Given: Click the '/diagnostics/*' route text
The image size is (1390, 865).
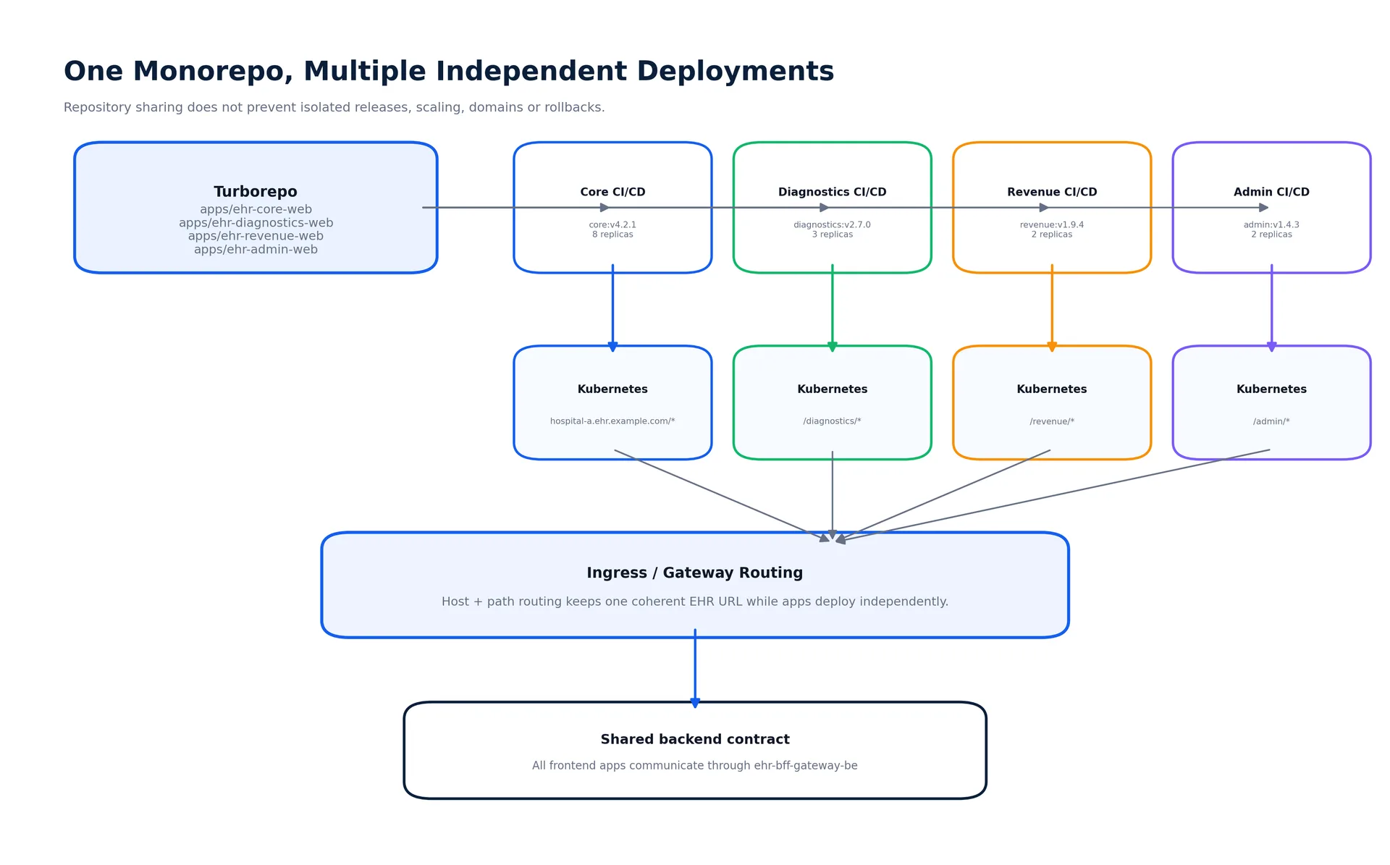Looking at the screenshot, I should coord(832,421).
